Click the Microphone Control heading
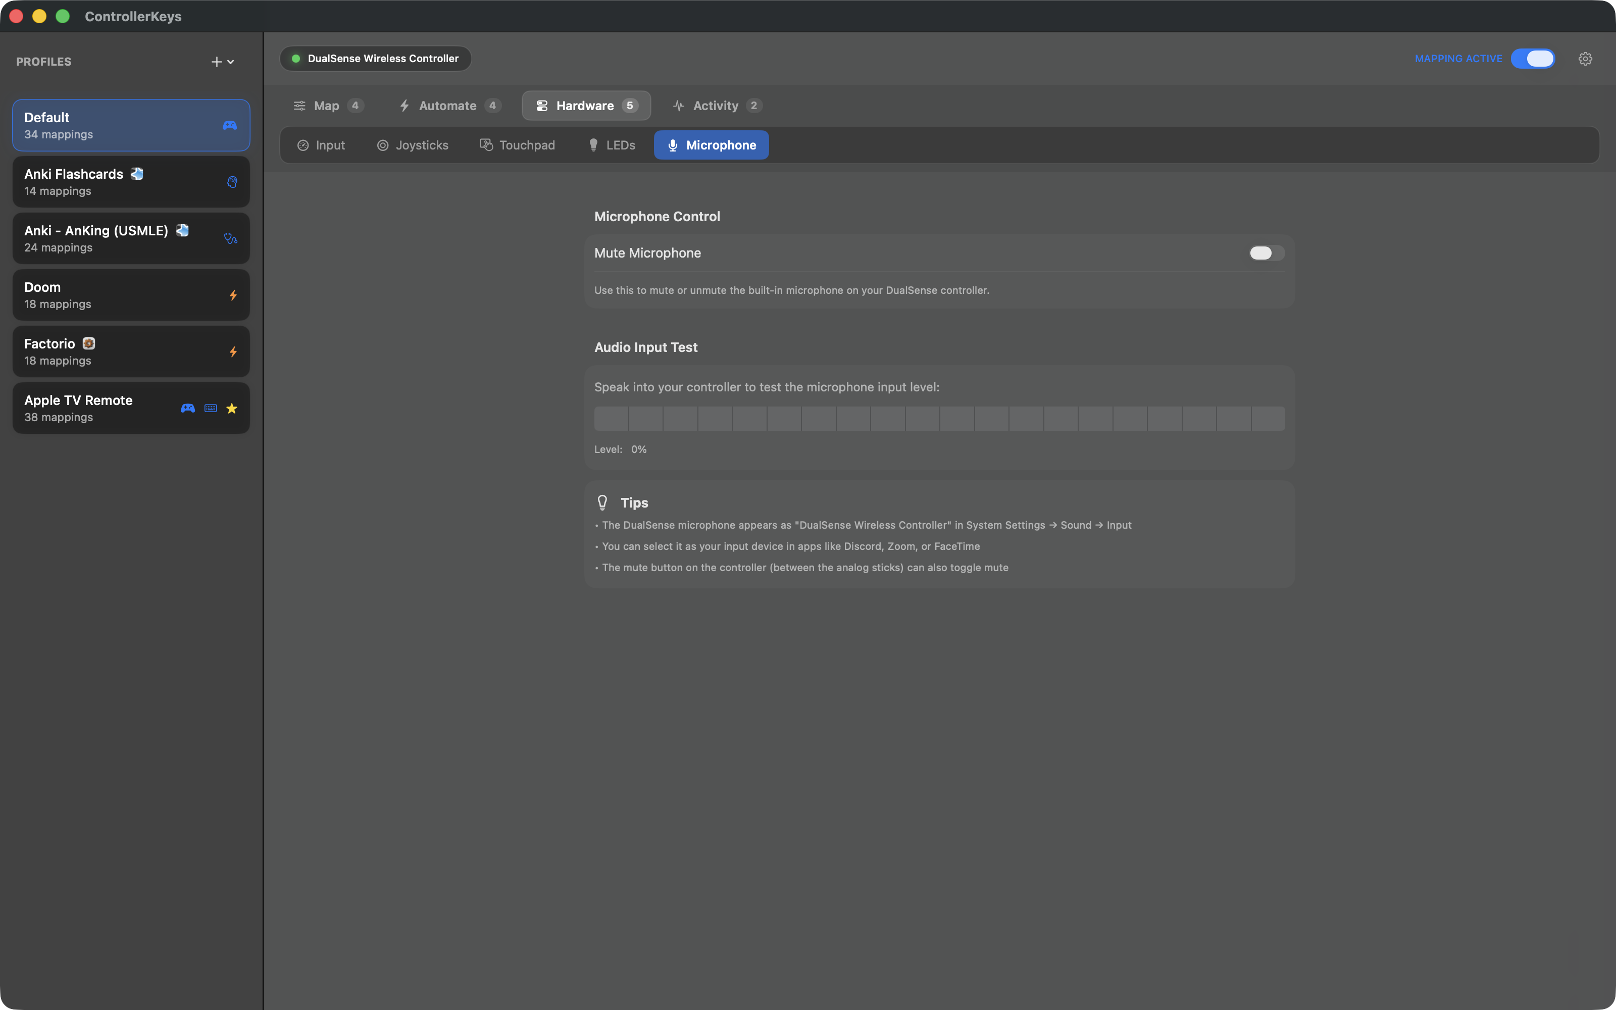This screenshot has height=1010, width=1616. [657, 217]
